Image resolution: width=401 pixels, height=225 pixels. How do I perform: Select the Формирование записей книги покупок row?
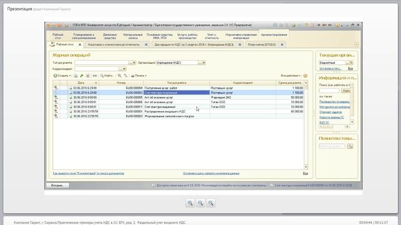179,116
